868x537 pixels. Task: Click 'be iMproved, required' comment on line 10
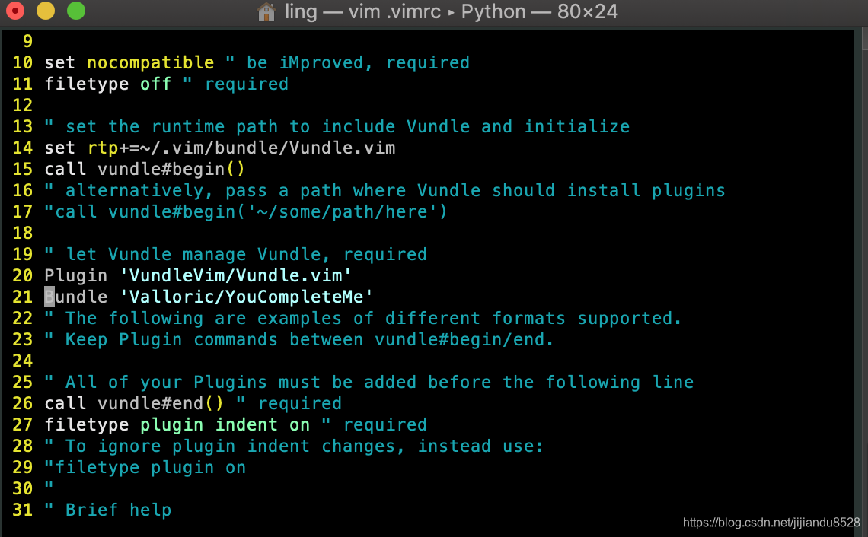pyautogui.click(x=347, y=62)
